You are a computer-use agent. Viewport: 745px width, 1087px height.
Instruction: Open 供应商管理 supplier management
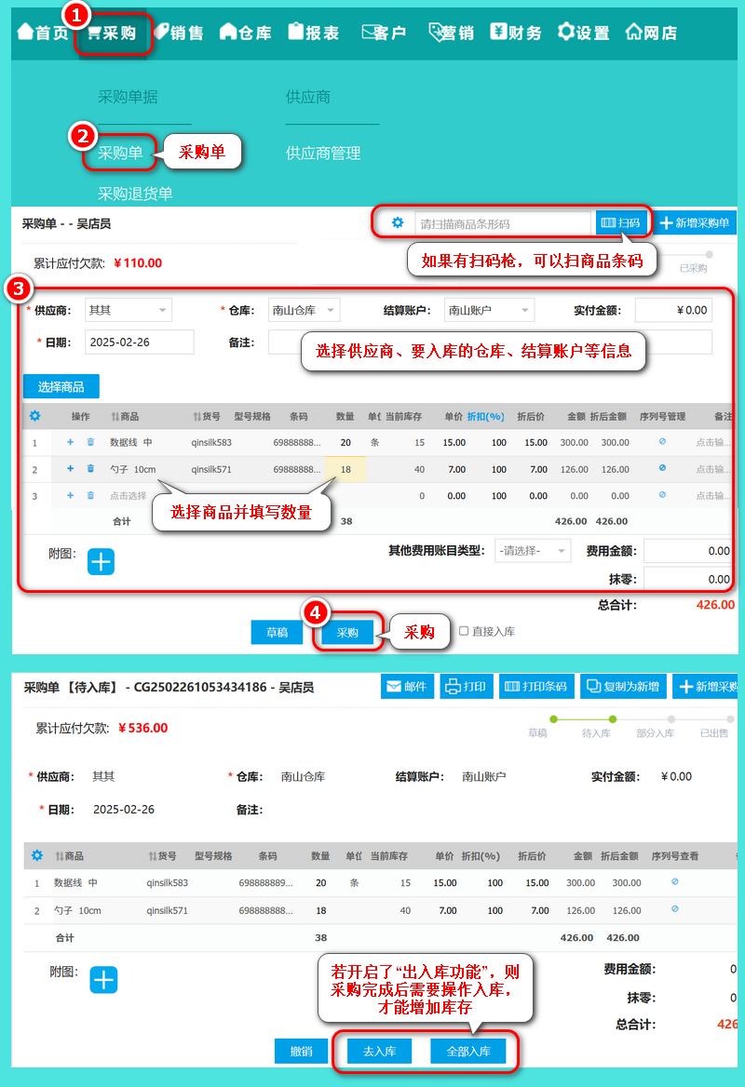click(323, 153)
